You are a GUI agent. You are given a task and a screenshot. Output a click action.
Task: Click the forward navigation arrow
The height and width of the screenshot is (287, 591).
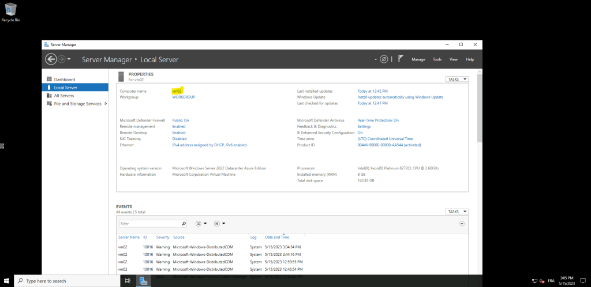(61, 59)
